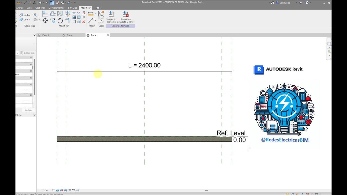Image resolution: width=347 pixels, height=195 pixels.
Task: Select the Text tool in quick access toolbar
Action: [34, 2]
